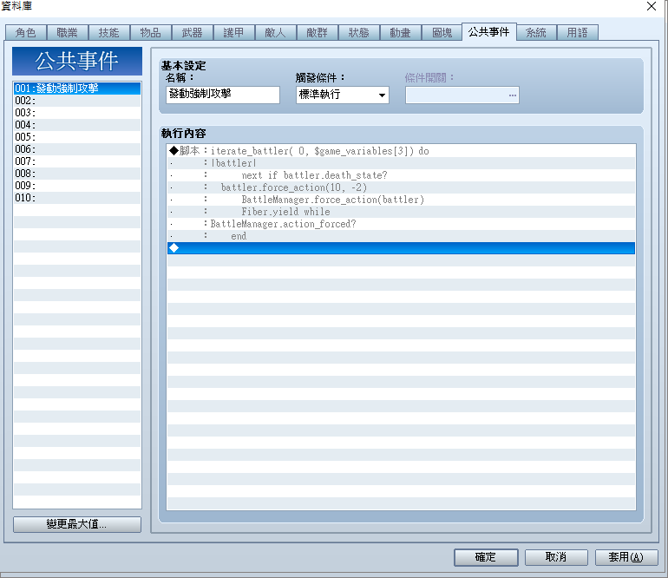Click the 條件開關 ellipsis button

click(512, 95)
